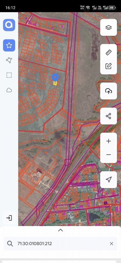Select the polygon drawing tool
Screen dimensions: 121x263
pyautogui.click(x=9, y=60)
